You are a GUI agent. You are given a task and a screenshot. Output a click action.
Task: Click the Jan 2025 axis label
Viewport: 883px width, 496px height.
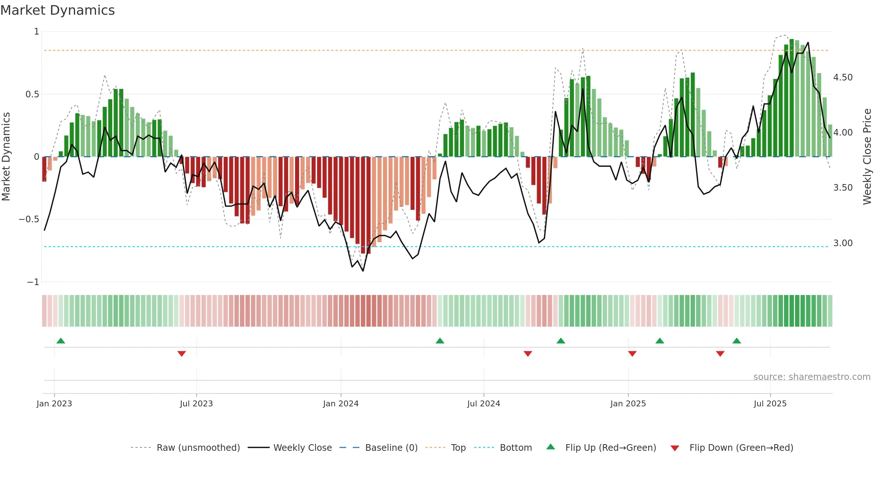(628, 403)
